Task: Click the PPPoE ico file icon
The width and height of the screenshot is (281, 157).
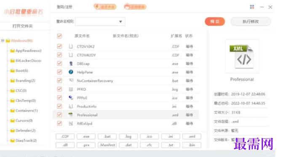Action: (71, 98)
